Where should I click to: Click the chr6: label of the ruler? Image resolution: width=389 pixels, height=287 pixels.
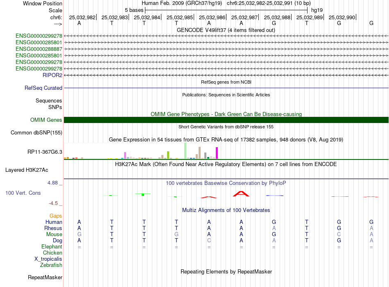pos(57,17)
